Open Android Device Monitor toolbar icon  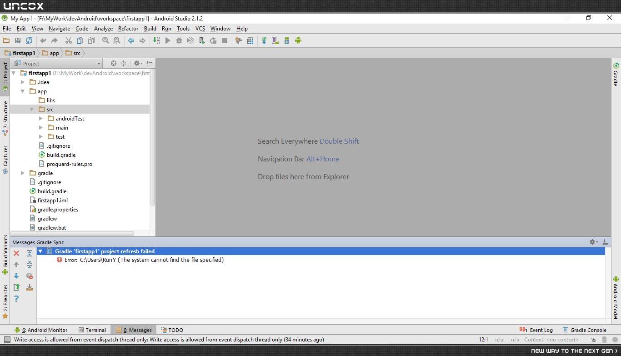298,40
